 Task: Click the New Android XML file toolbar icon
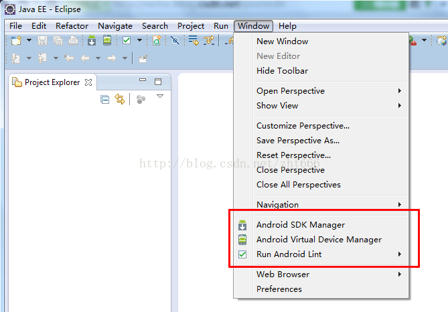point(157,41)
